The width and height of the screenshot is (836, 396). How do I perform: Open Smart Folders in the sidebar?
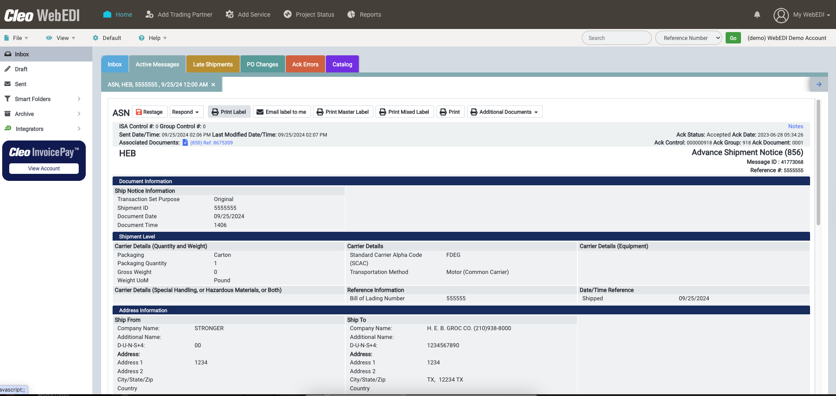33,99
